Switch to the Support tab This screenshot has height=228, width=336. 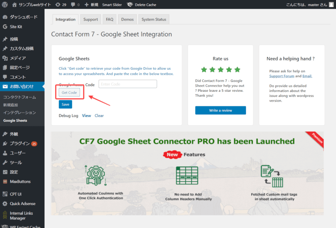(91, 19)
